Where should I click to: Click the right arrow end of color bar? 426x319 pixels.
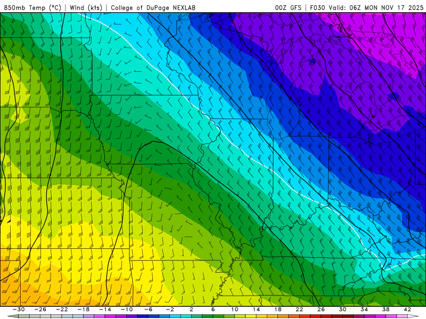(x=413, y=316)
